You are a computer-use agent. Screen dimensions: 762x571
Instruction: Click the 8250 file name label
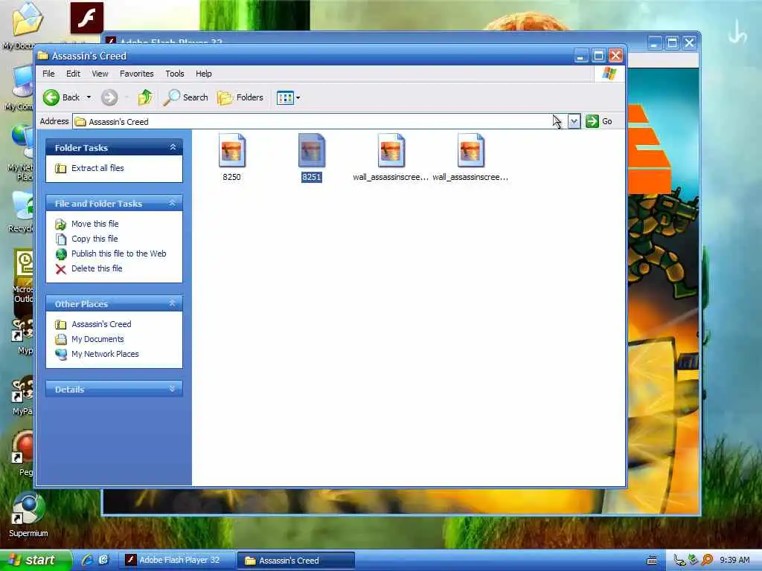[x=232, y=177]
